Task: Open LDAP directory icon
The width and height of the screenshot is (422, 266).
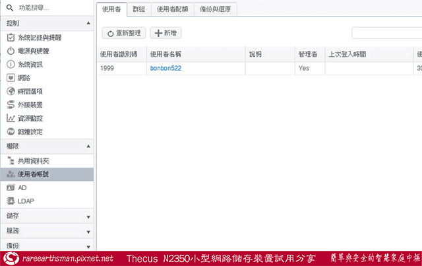Action: [x=11, y=201]
